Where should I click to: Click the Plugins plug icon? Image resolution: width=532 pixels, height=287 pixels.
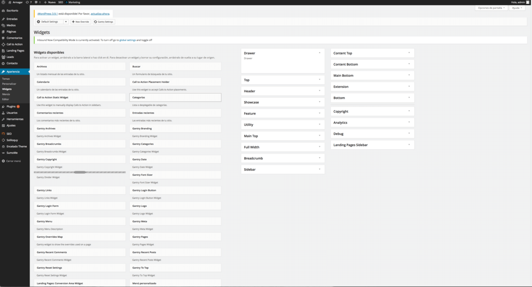click(x=3, y=106)
